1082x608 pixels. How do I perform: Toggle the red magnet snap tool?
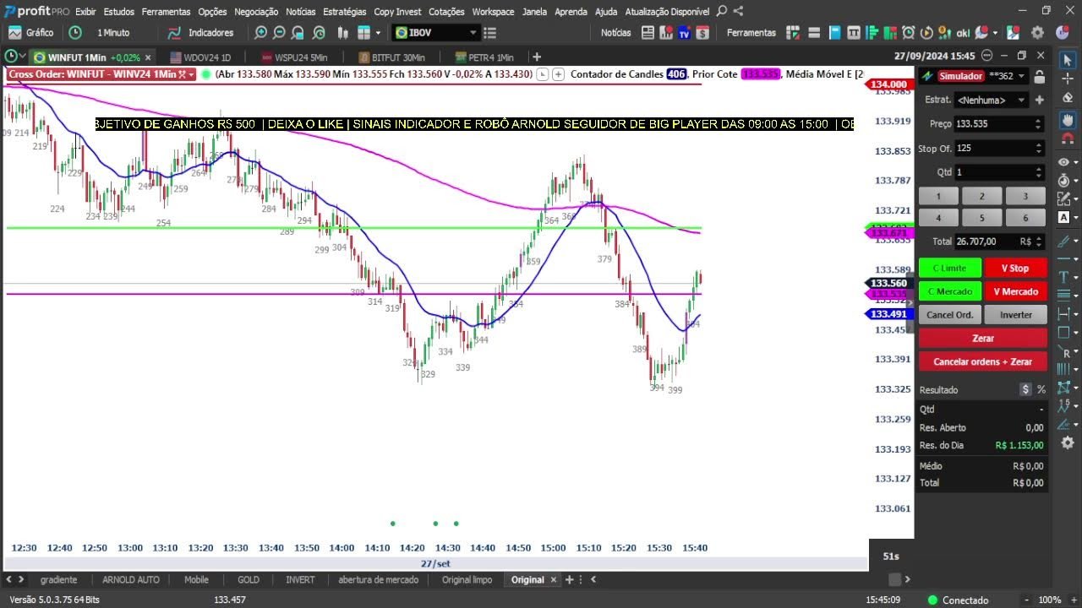1067,138
